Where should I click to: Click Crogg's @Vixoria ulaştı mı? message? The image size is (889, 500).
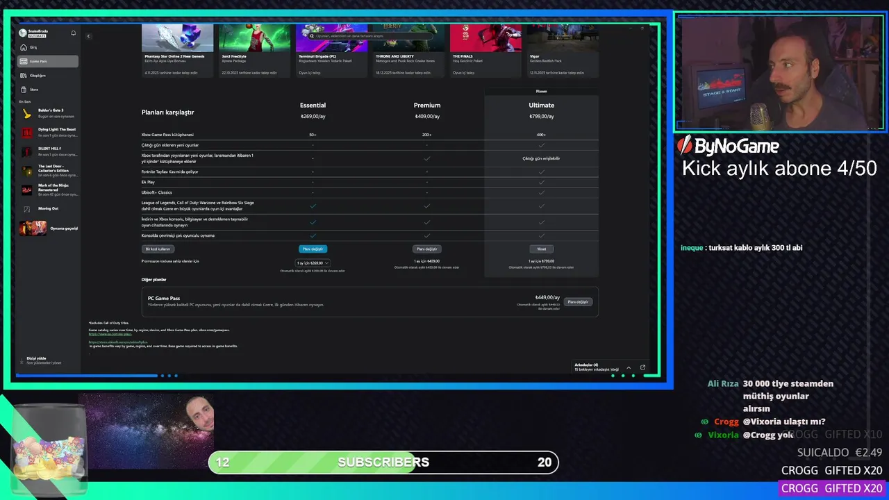point(763,422)
